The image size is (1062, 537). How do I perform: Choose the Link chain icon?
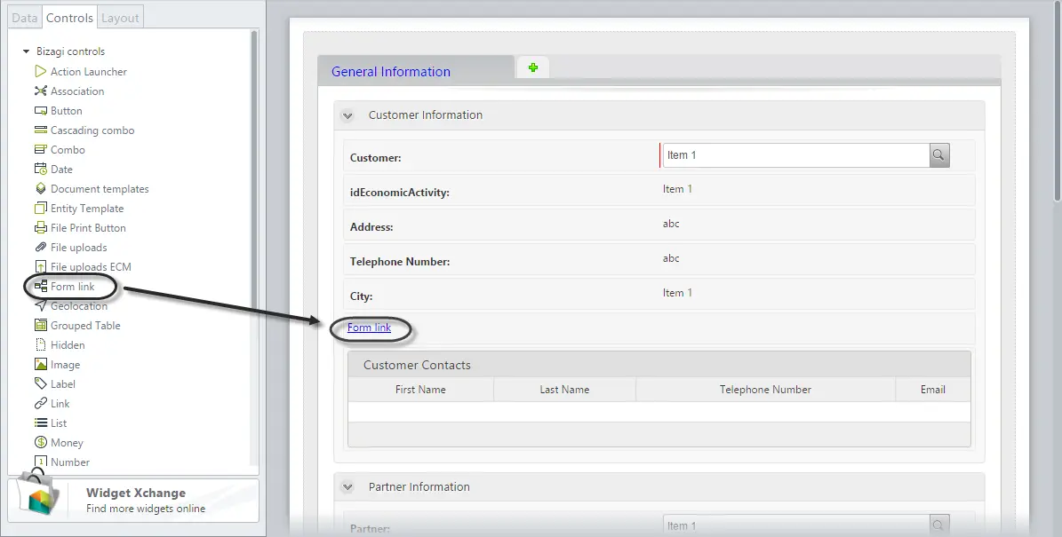[x=41, y=403]
